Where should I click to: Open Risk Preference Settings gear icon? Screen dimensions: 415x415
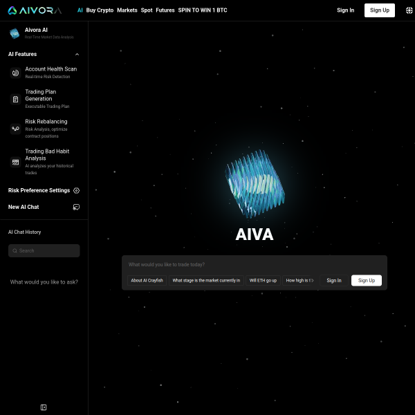[x=77, y=191]
